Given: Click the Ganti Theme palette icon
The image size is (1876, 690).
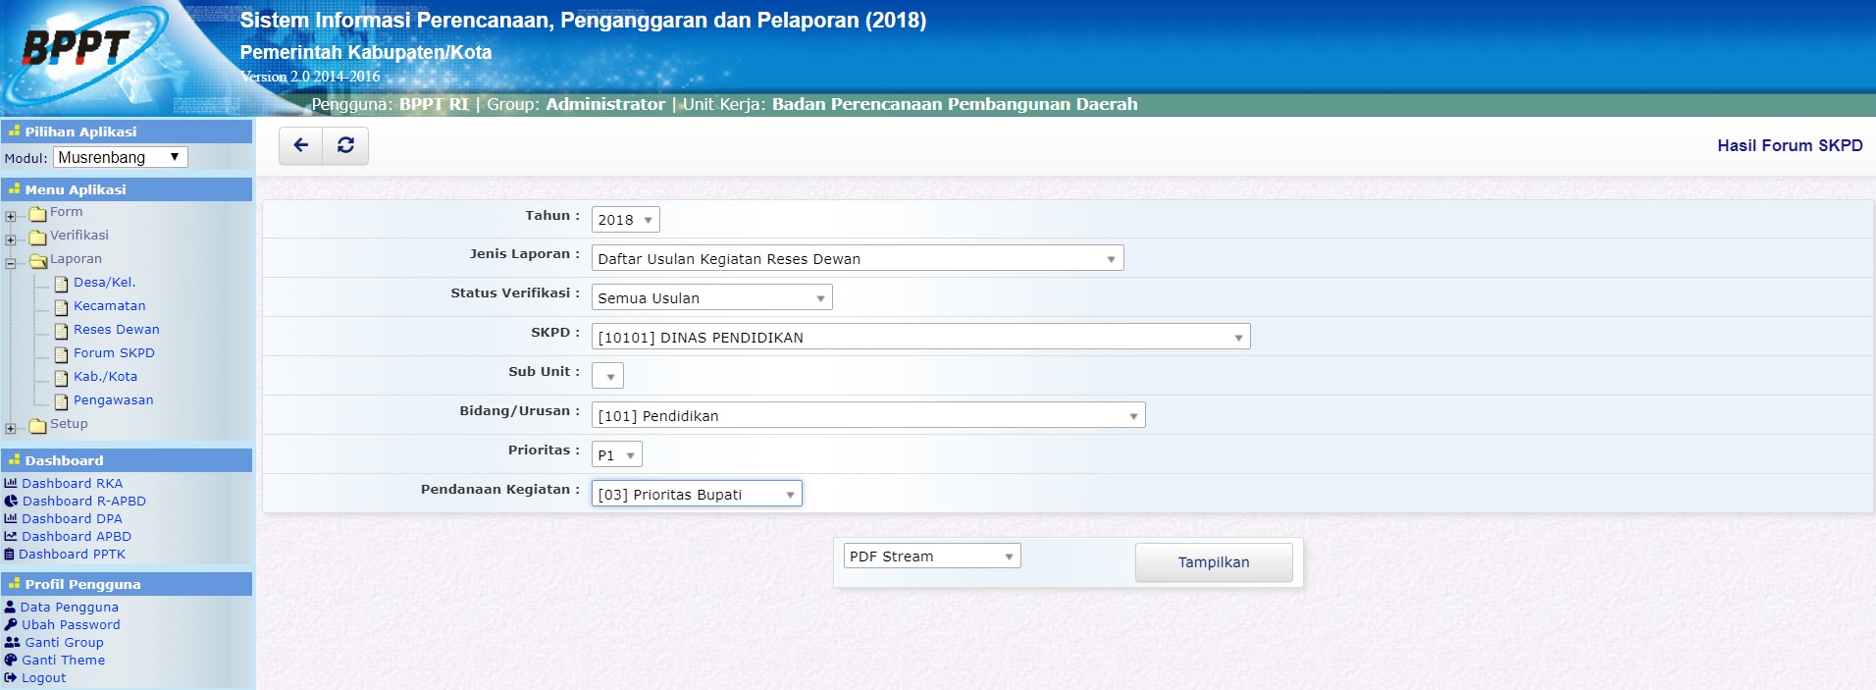Looking at the screenshot, I should [11, 660].
